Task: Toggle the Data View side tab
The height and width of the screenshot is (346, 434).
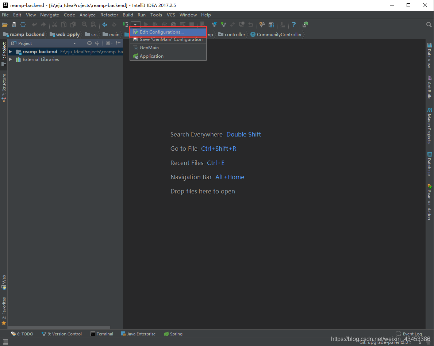Action: [x=429, y=55]
